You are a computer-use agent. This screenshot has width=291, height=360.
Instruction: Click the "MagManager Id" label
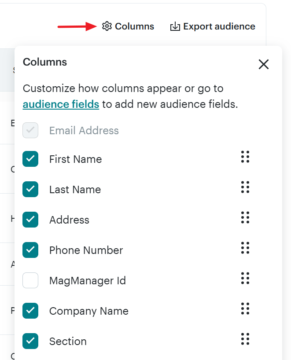point(88,281)
